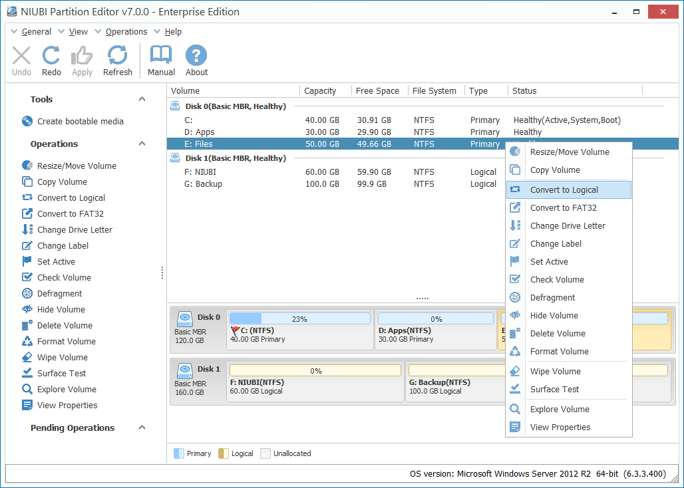The width and height of the screenshot is (684, 488).
Task: Select Convert to Logical in context menu
Action: point(569,189)
